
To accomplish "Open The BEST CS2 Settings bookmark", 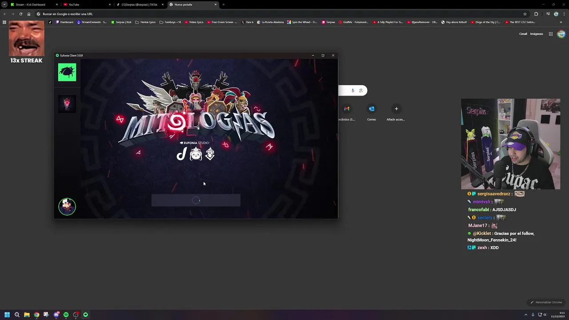I will [520, 22].
